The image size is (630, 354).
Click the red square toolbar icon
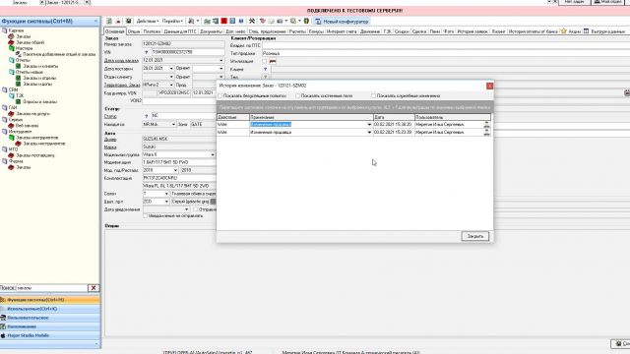224,21
